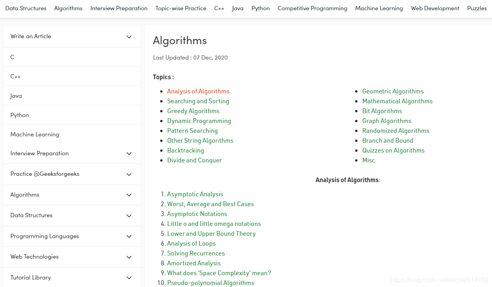The width and height of the screenshot is (492, 287).
Task: Open Quizzes on Algorithms link
Action: point(393,151)
